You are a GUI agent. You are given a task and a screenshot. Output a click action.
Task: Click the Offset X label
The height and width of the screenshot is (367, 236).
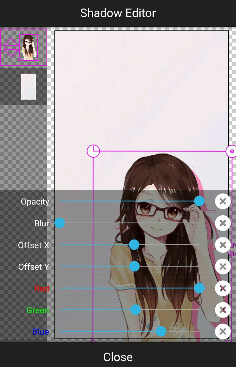click(33, 245)
